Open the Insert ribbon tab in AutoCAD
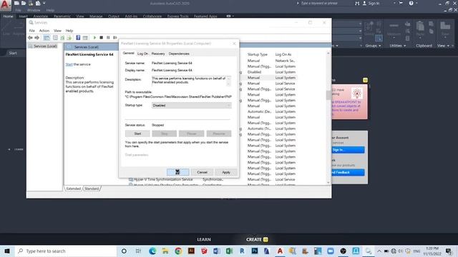This screenshot has height=257, width=458. coord(23,16)
